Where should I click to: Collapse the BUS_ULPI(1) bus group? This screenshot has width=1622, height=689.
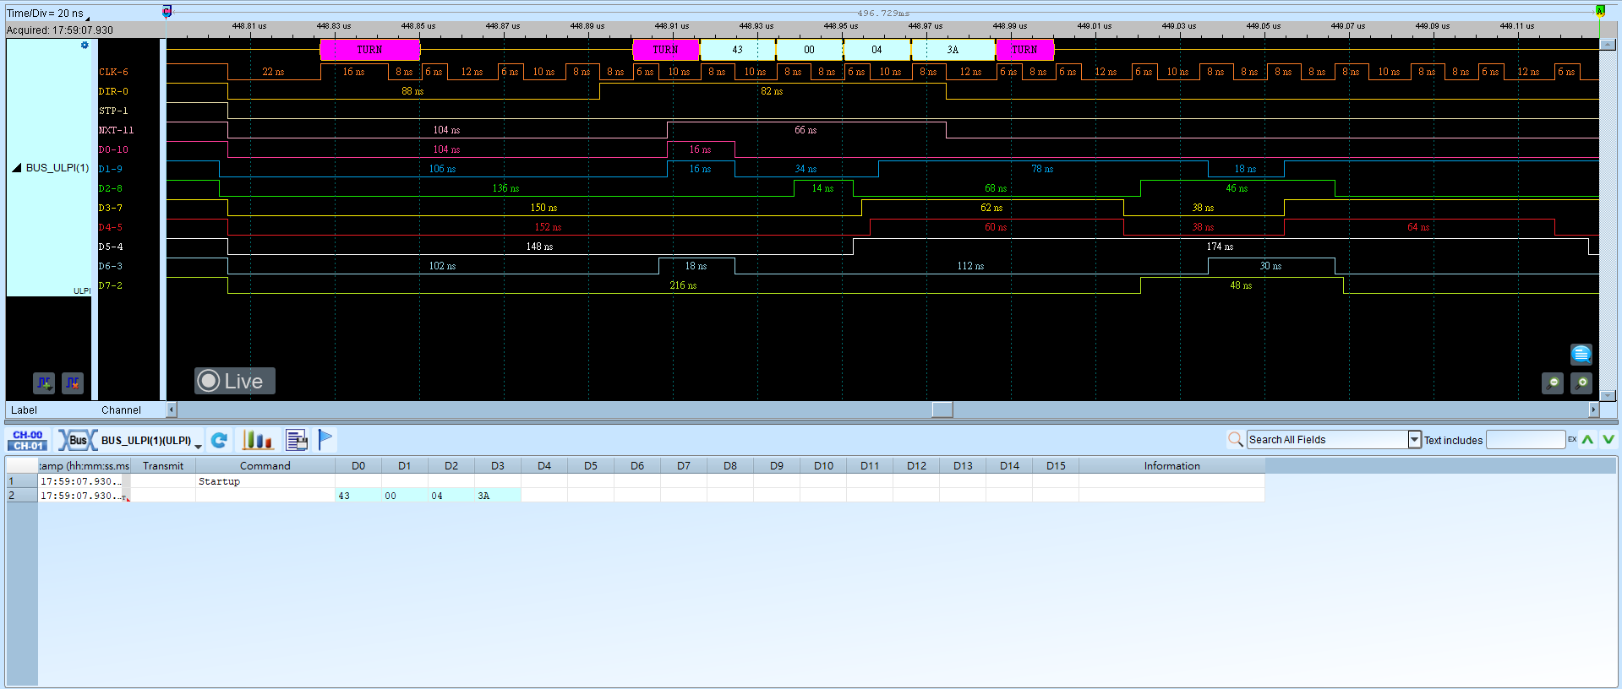16,168
